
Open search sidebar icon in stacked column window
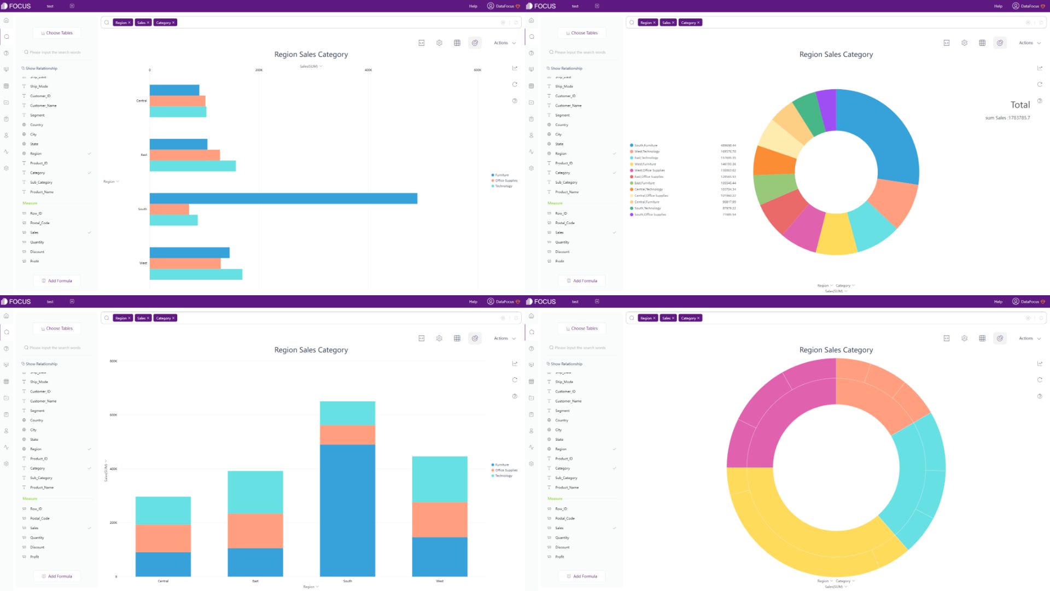7,332
